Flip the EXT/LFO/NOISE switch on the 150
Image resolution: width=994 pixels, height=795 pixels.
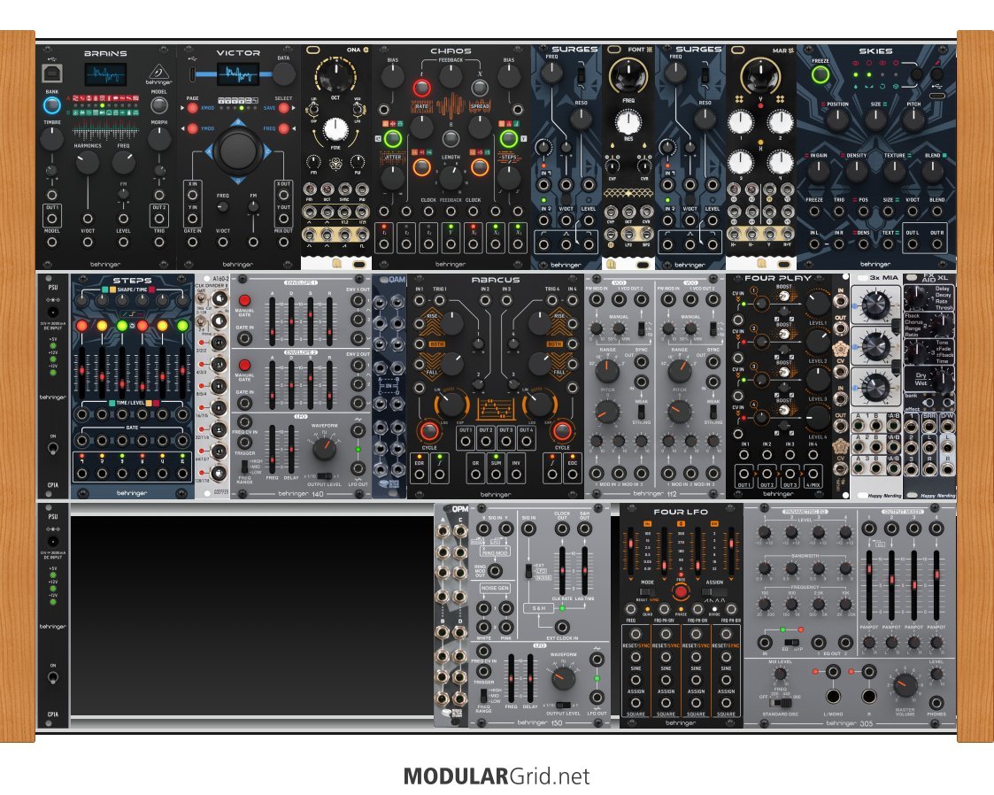click(x=528, y=571)
